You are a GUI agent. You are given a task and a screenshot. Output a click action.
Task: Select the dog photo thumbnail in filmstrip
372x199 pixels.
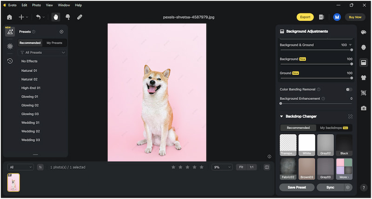point(13,182)
